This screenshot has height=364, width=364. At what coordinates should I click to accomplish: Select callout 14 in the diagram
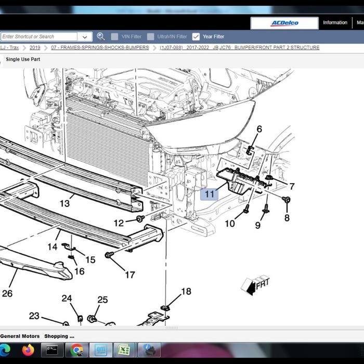(53, 246)
